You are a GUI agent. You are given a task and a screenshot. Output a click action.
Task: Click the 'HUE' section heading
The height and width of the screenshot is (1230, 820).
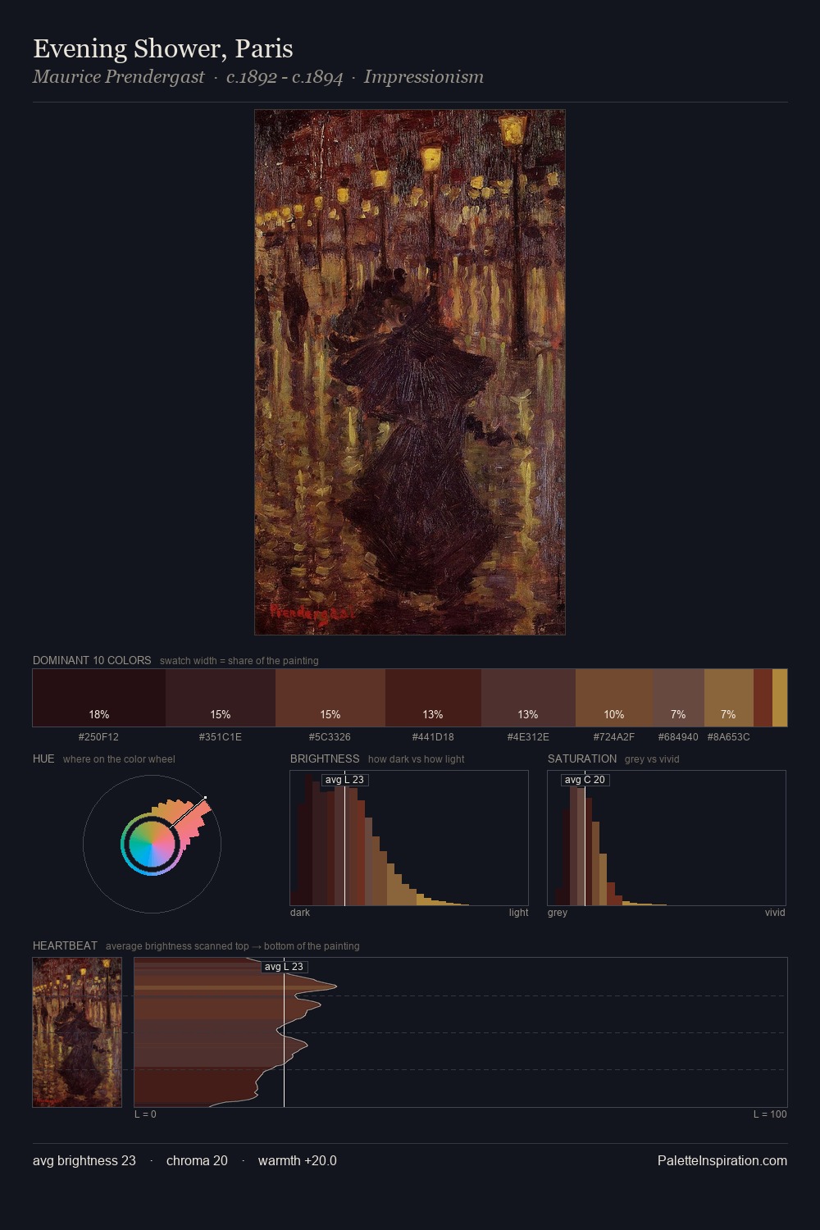[43, 758]
